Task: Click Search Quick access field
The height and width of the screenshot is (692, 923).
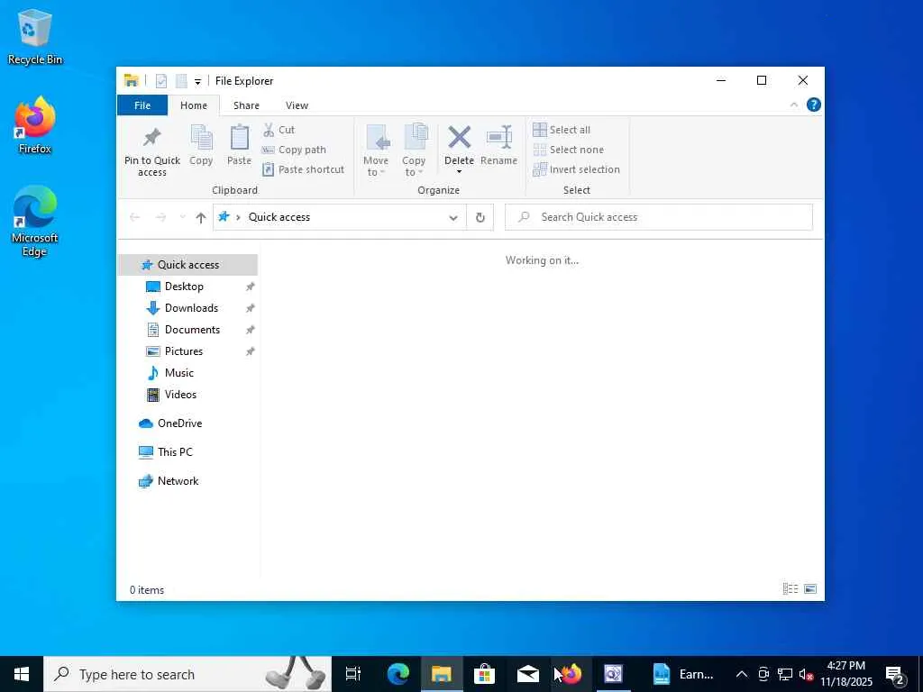Action: 659,217
